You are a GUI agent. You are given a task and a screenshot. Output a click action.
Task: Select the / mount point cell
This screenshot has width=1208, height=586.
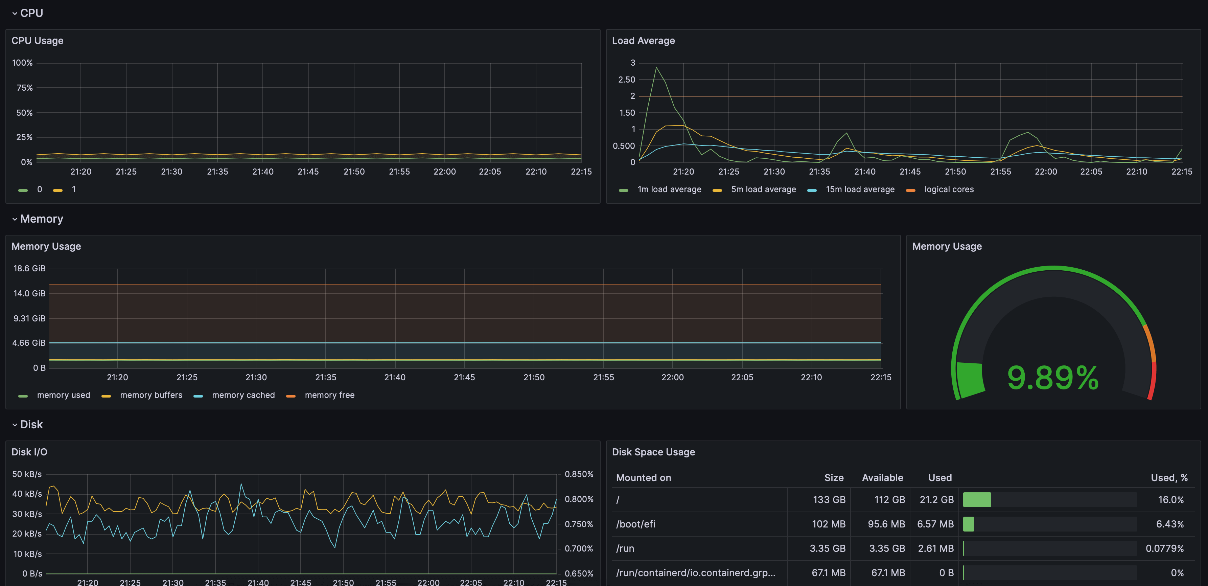(699, 500)
